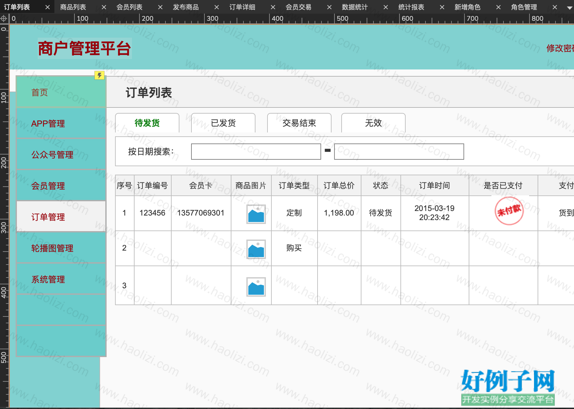Screen dimensions: 574x409
Task: Click the 订单编号 column header
Action: tap(152, 185)
